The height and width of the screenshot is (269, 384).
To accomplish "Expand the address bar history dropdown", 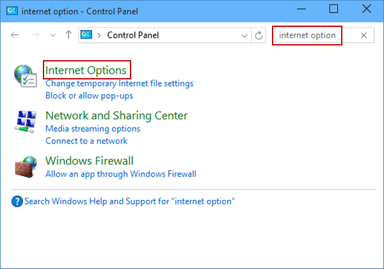I will [244, 36].
